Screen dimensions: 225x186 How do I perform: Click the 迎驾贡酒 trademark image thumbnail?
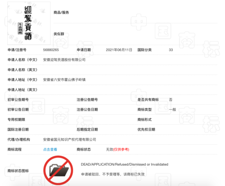[x=29, y=23]
